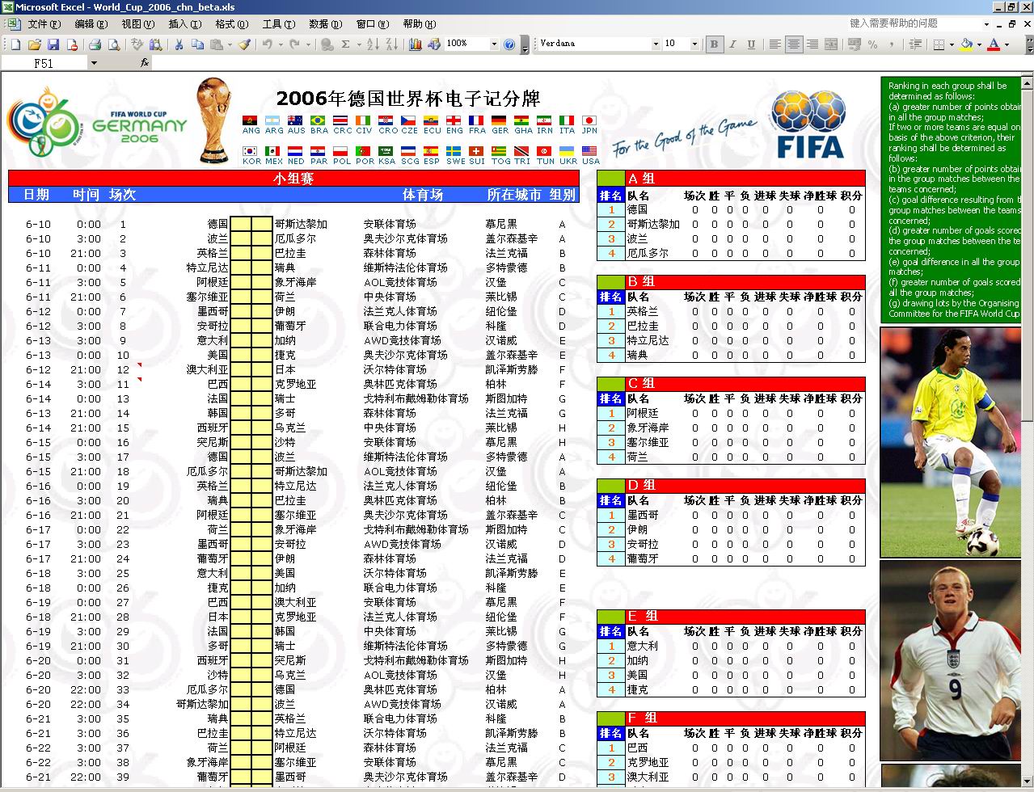Click the Cut scissors icon
The image size is (1034, 792).
177,44
